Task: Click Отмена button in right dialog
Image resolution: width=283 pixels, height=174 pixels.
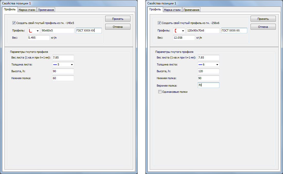Action: (263, 27)
